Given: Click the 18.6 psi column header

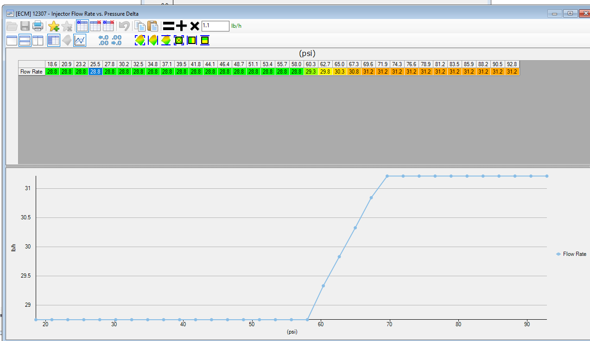Looking at the screenshot, I should 52,64.
